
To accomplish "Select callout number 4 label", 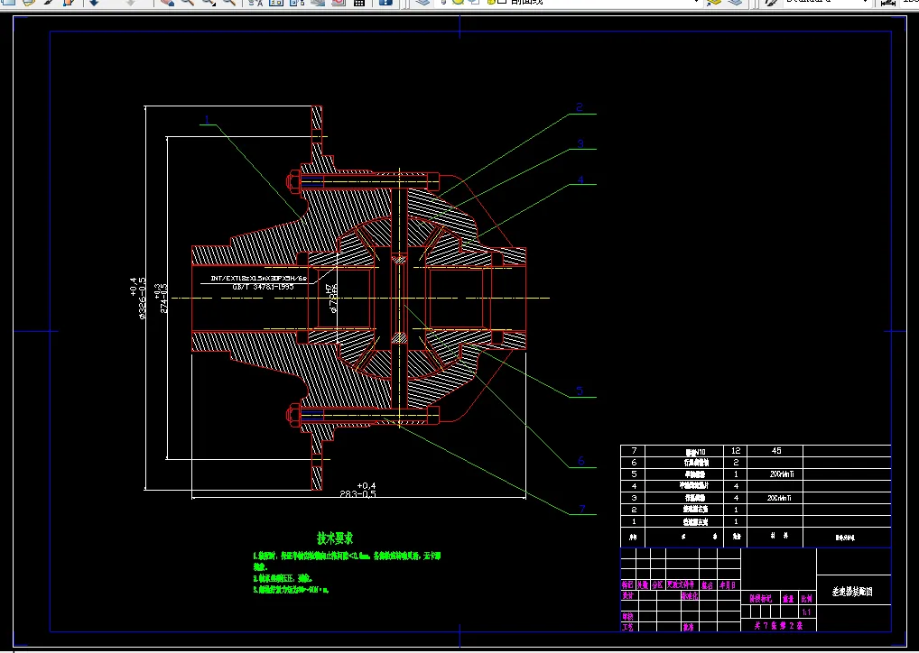I will click(x=580, y=179).
